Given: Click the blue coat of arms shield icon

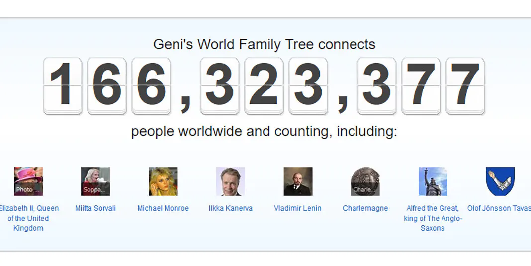Looking at the screenshot, I should click(x=500, y=181).
